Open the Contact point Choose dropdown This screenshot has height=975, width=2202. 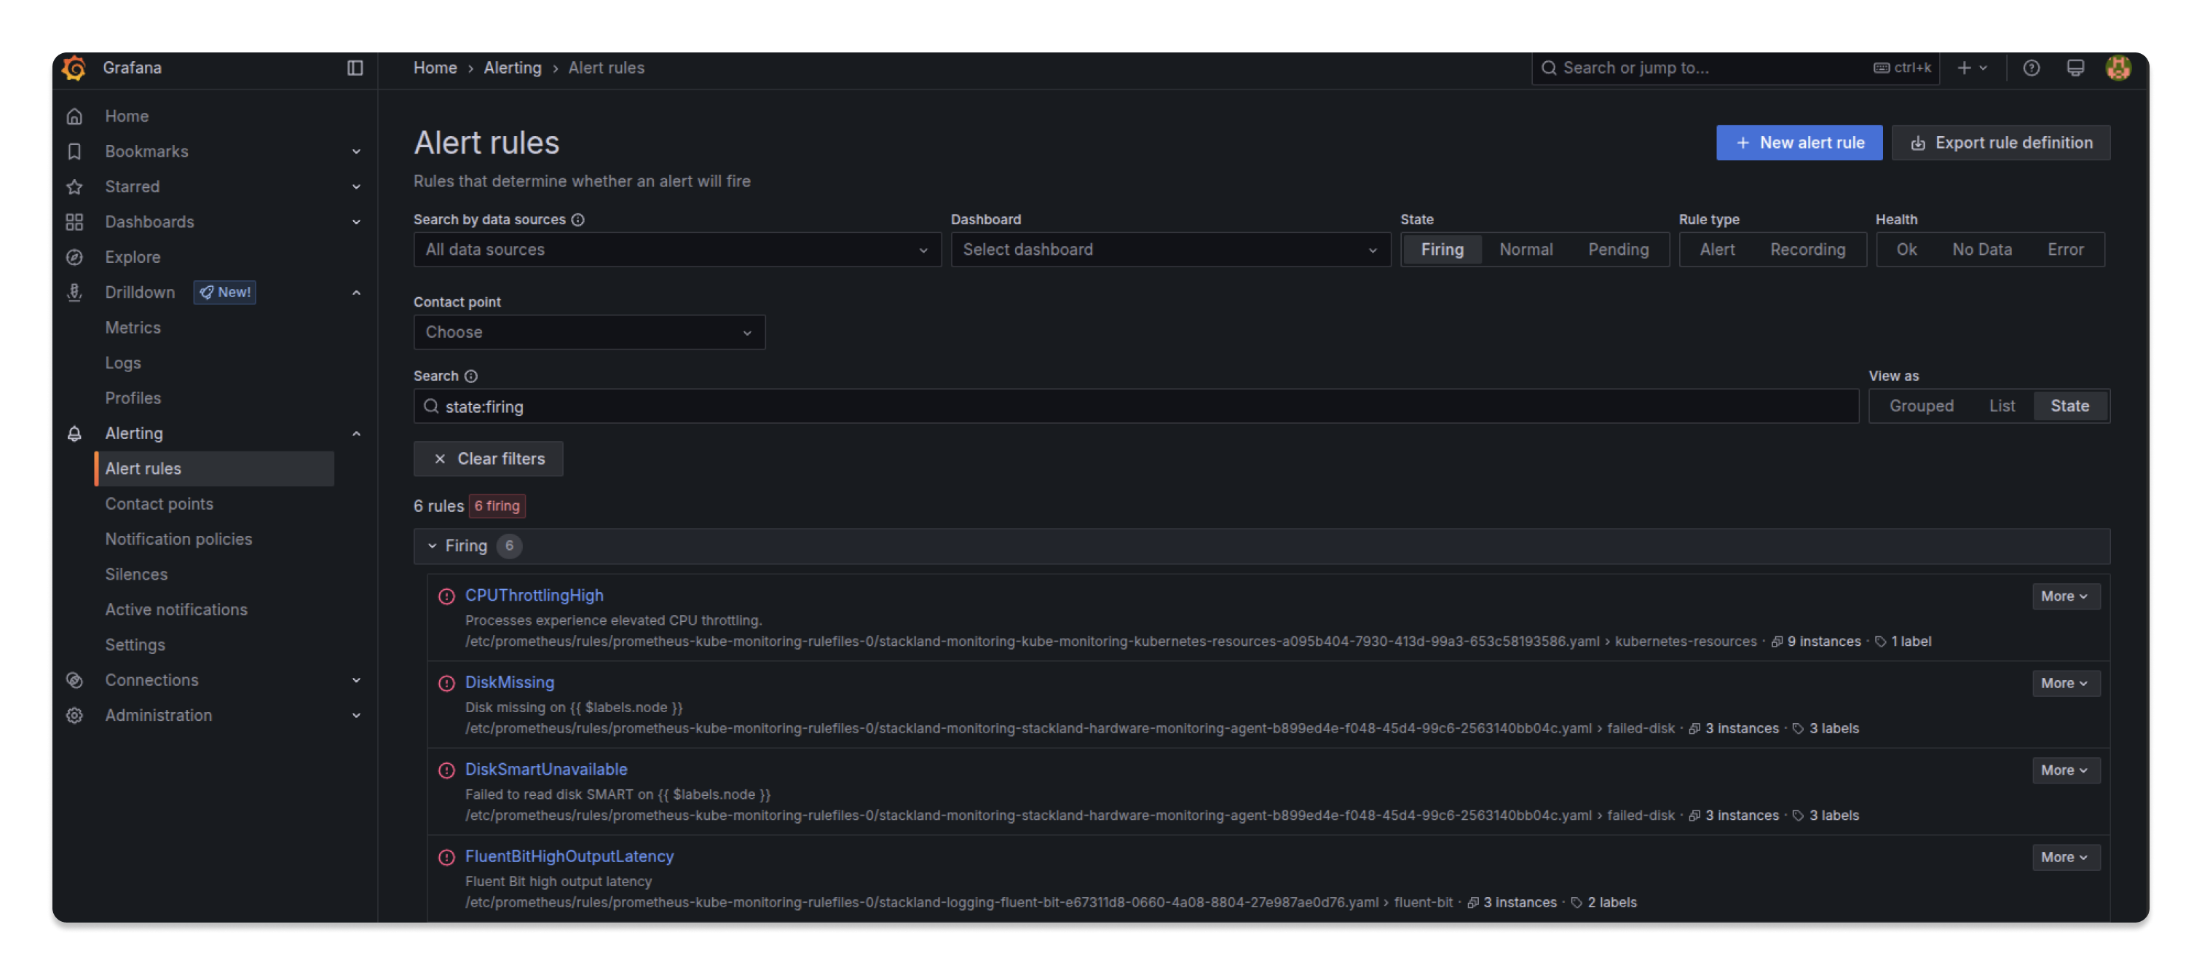(x=589, y=333)
